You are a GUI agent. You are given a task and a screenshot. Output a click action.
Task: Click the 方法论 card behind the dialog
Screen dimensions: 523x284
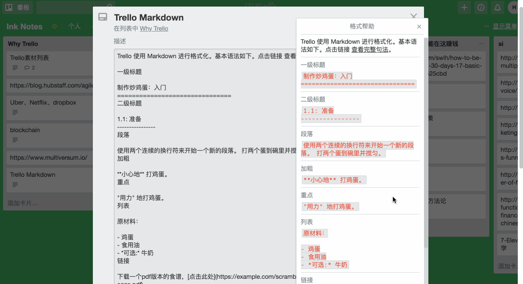(457, 207)
